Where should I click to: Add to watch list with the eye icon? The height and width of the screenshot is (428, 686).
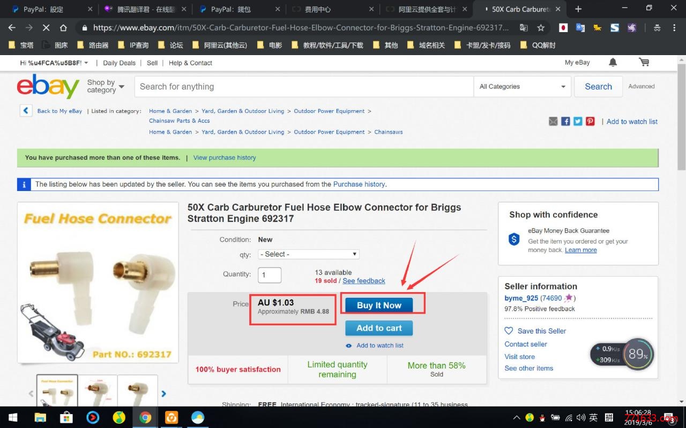349,346
